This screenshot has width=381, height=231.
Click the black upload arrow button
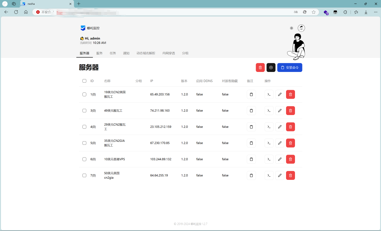pyautogui.click(x=271, y=67)
